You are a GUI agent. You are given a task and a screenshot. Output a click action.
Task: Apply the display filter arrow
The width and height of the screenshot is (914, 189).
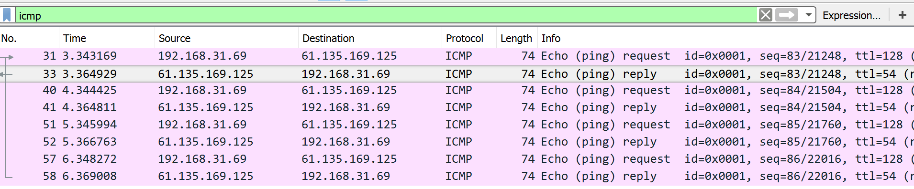786,15
